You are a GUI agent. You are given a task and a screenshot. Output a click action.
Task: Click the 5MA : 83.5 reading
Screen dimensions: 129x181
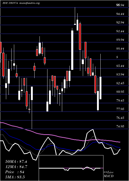tap(15, 177)
